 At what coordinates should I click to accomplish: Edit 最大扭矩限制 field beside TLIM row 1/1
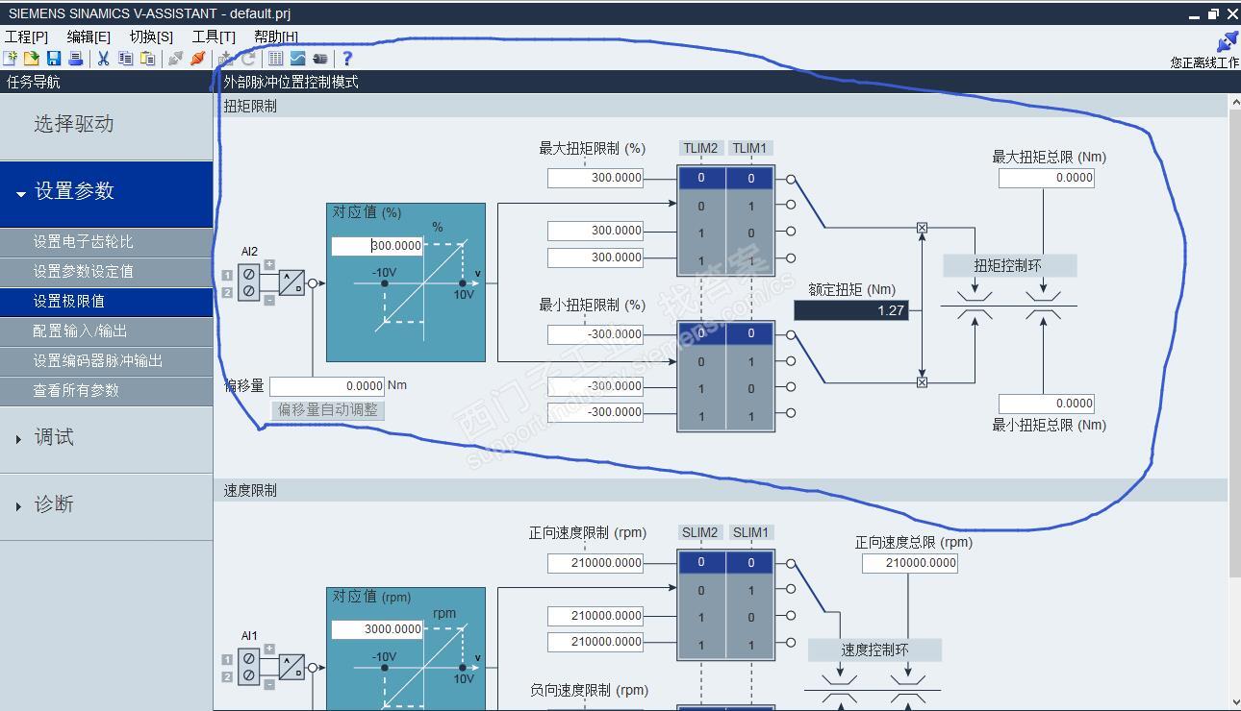[595, 257]
